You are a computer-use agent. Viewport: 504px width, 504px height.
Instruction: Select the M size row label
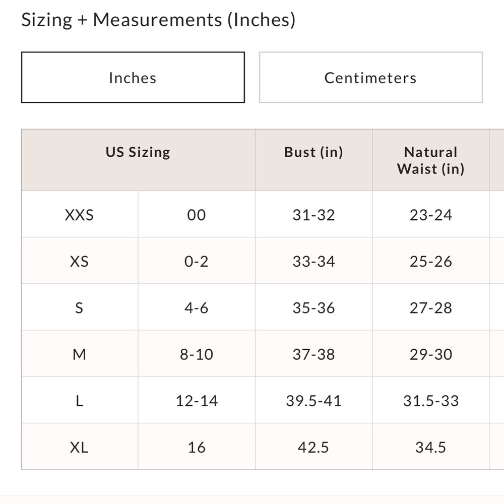pyautogui.click(x=80, y=354)
